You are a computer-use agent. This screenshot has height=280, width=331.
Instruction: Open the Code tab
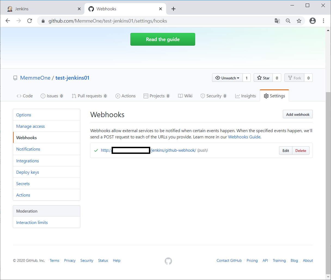[x=24, y=96]
